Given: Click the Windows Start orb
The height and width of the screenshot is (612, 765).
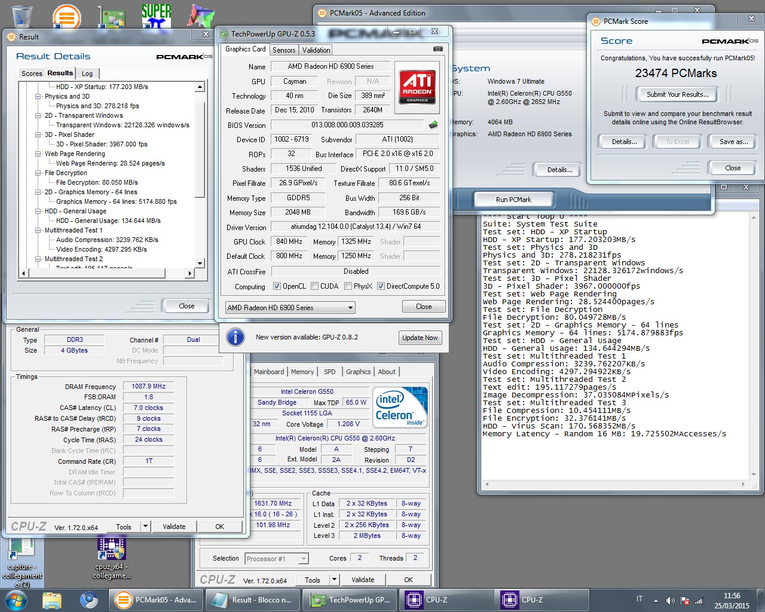Looking at the screenshot, I should (x=16, y=600).
